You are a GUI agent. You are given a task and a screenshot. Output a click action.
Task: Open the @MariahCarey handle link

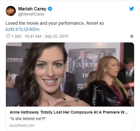pyautogui.click(x=31, y=14)
